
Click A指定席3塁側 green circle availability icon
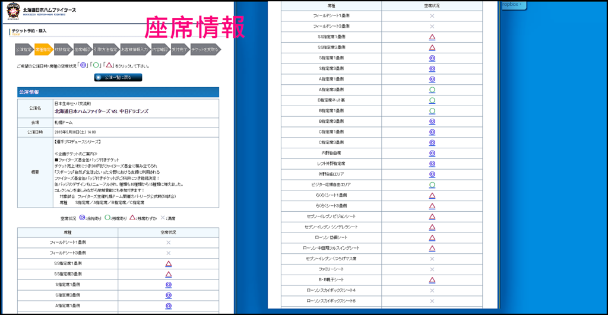click(x=432, y=90)
